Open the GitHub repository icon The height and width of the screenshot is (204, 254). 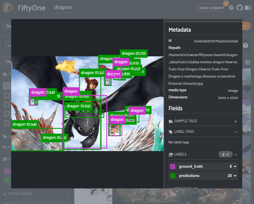pyautogui.click(x=240, y=8)
